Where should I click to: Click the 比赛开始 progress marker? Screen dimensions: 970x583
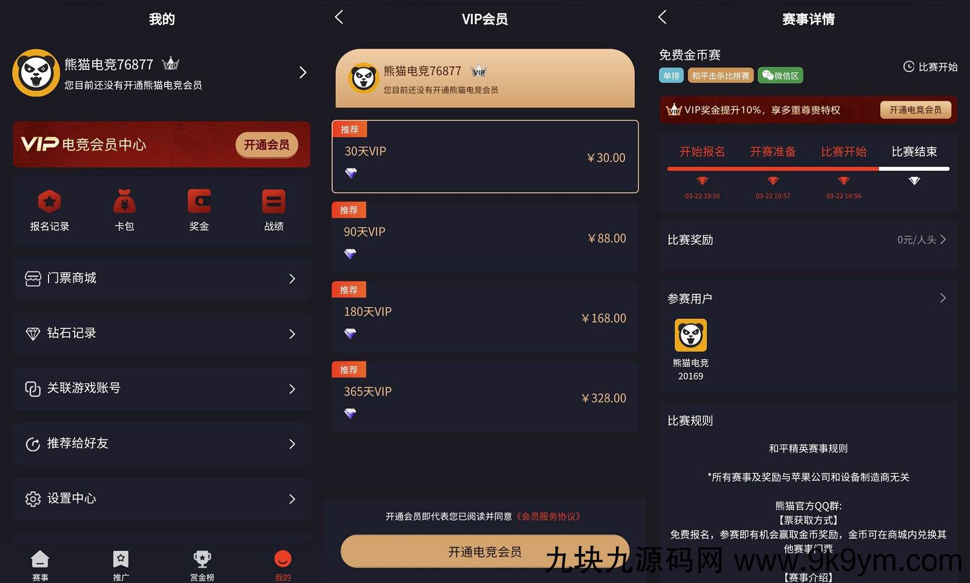click(x=843, y=181)
